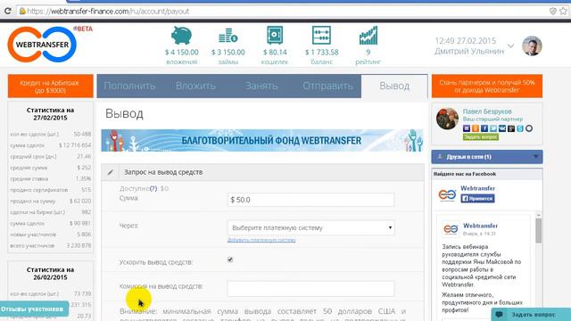
Task: Click the Сумма input field
Action: (311, 200)
